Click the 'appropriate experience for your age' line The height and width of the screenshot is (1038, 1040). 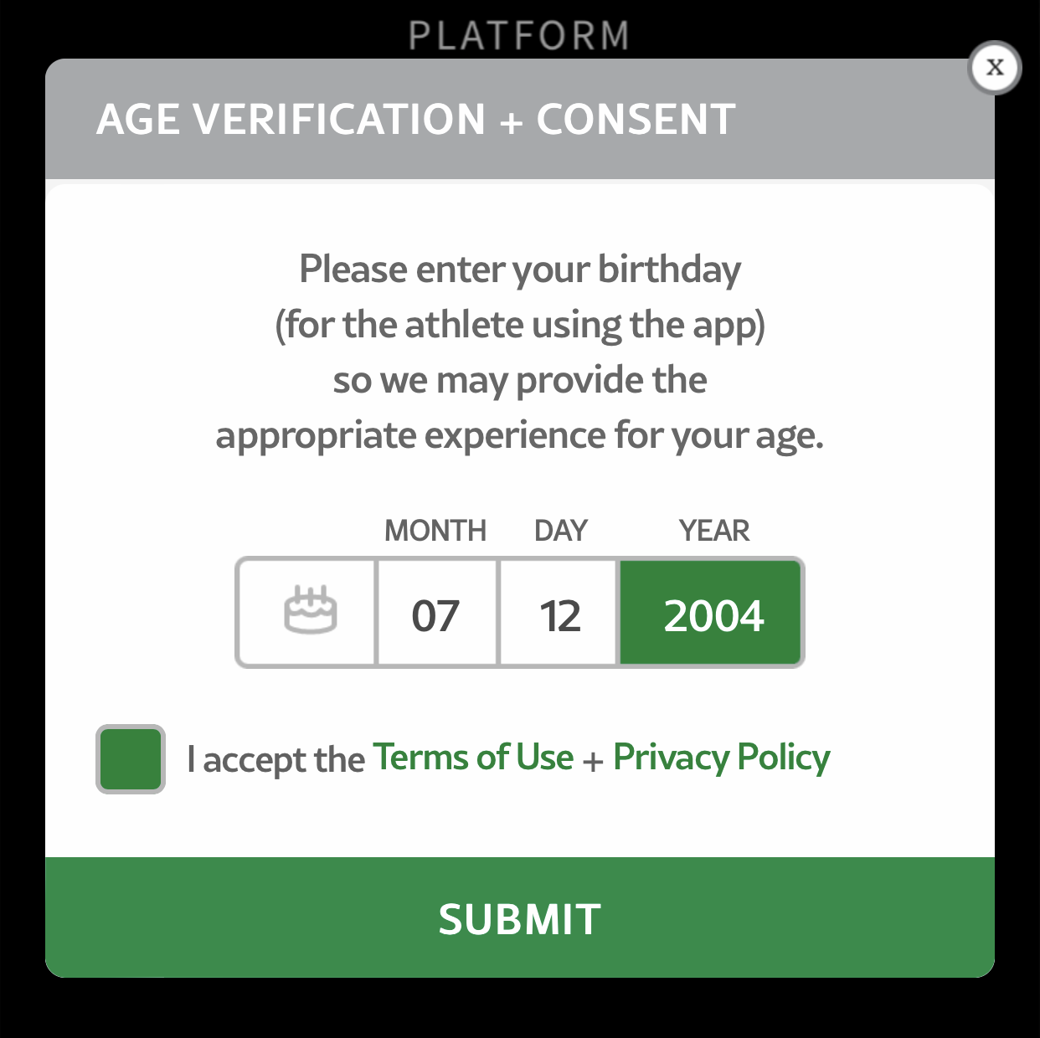[520, 436]
